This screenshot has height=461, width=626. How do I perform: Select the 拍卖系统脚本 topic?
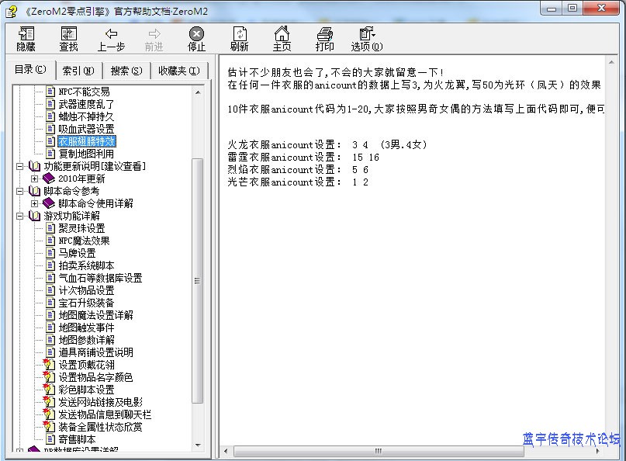(x=86, y=265)
